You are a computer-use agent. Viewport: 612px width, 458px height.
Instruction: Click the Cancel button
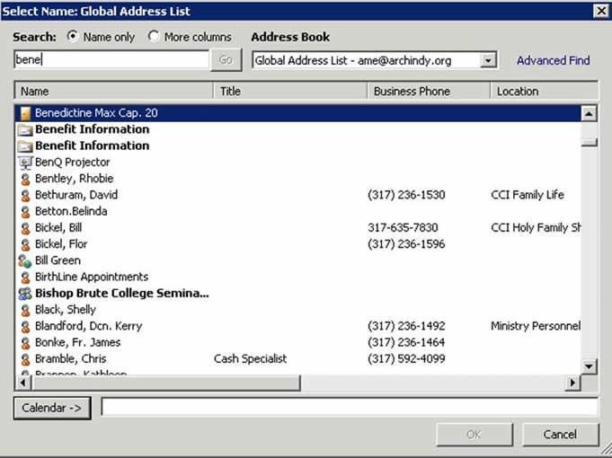point(560,435)
